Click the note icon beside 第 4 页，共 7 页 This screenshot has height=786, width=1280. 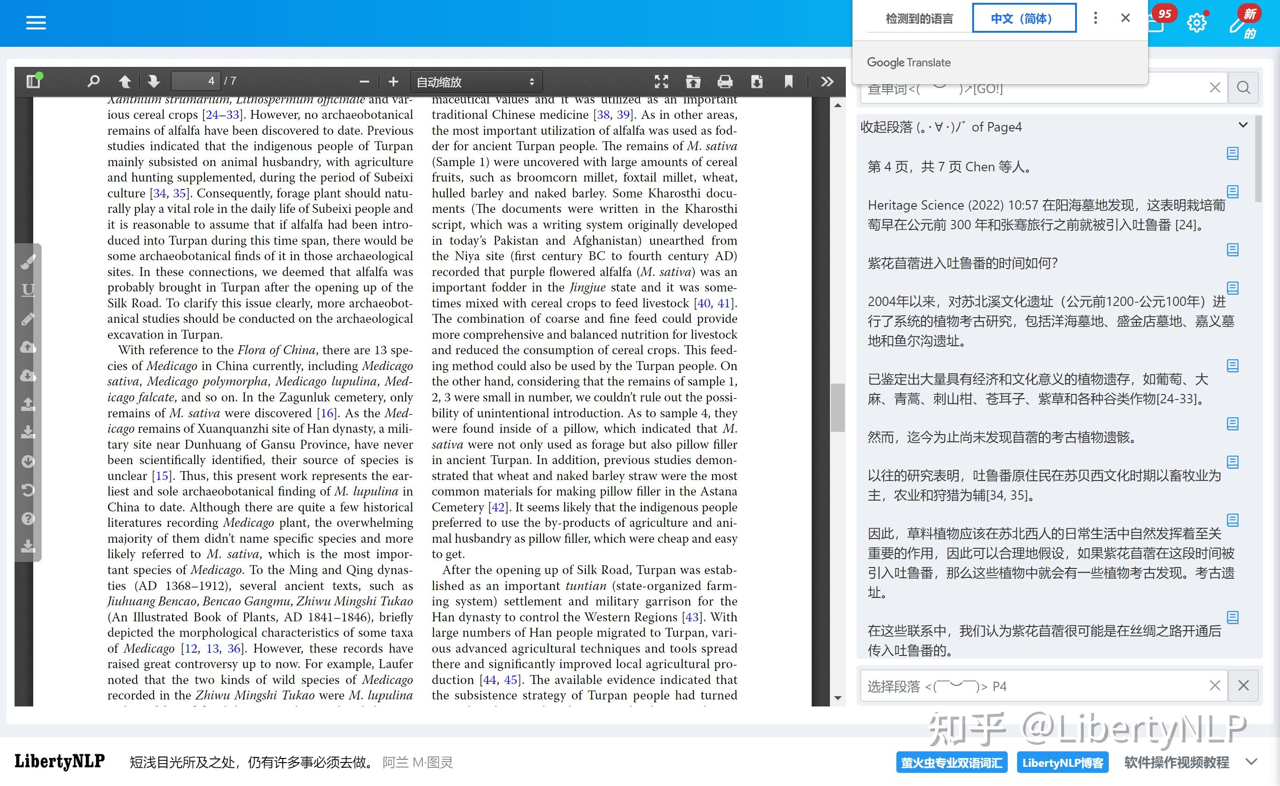(1233, 154)
